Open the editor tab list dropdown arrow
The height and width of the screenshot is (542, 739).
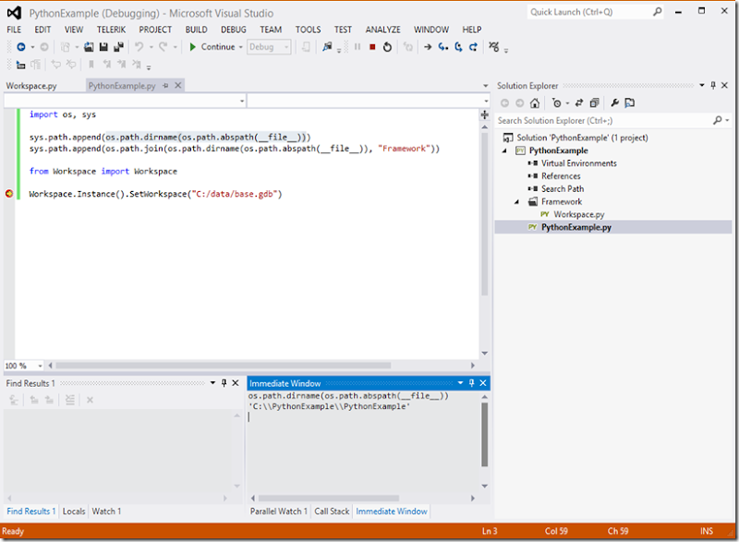tap(486, 86)
